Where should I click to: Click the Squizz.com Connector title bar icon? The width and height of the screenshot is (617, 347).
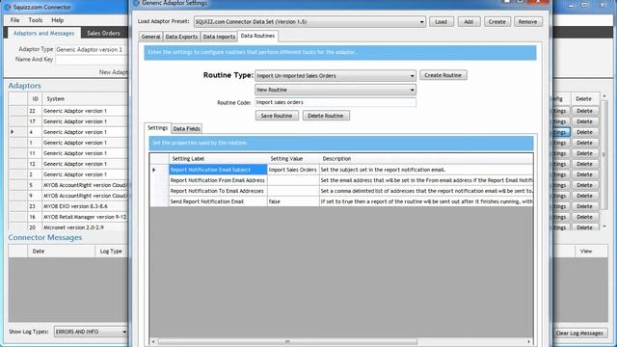[x=7, y=7]
